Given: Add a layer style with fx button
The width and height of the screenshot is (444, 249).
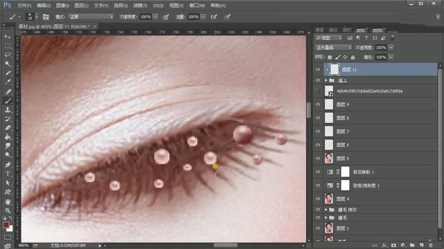Looking at the screenshot, I should click(384, 245).
